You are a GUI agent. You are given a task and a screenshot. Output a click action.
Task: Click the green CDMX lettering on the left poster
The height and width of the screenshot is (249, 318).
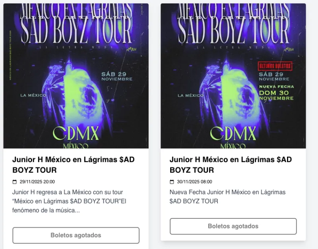(x=76, y=133)
